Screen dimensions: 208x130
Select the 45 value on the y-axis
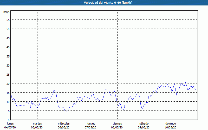point(8,38)
